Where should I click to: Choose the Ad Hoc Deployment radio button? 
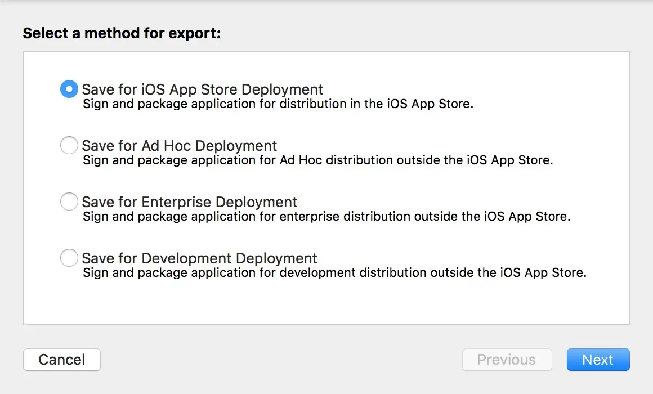[x=69, y=145]
